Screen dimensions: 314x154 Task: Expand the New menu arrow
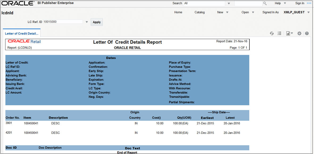coord(227,13)
